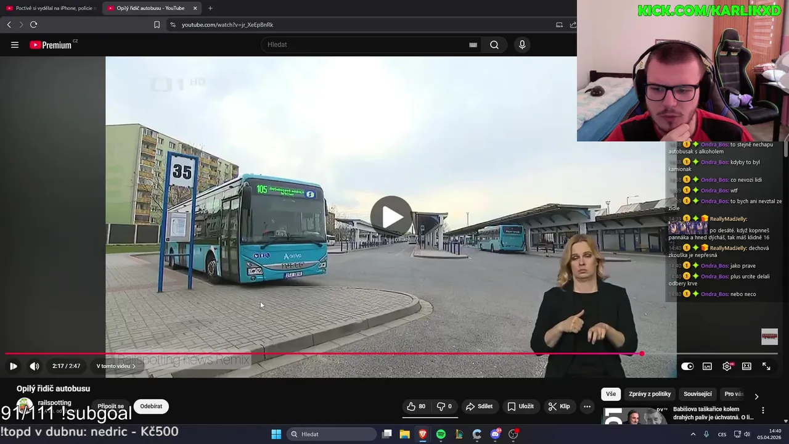The width and height of the screenshot is (789, 444).
Task: Open File Explorer from taskbar
Action: point(405,434)
